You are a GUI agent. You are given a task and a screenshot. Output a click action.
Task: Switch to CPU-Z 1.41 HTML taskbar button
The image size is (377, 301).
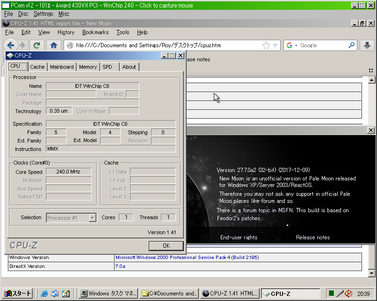230,294
